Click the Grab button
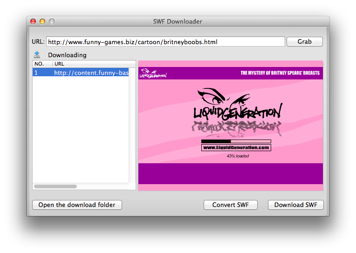This screenshot has width=356, height=253. click(304, 42)
